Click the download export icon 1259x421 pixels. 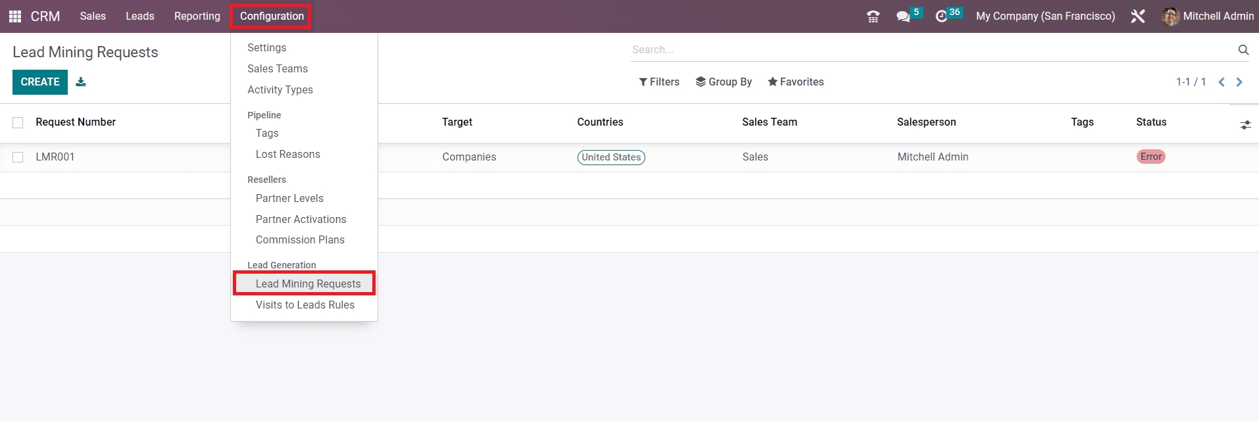point(81,82)
